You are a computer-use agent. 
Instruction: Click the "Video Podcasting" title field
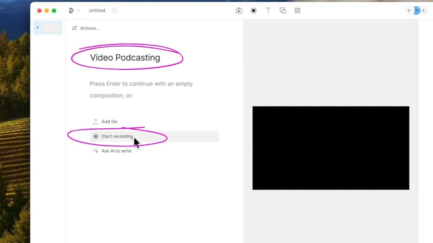tap(125, 57)
